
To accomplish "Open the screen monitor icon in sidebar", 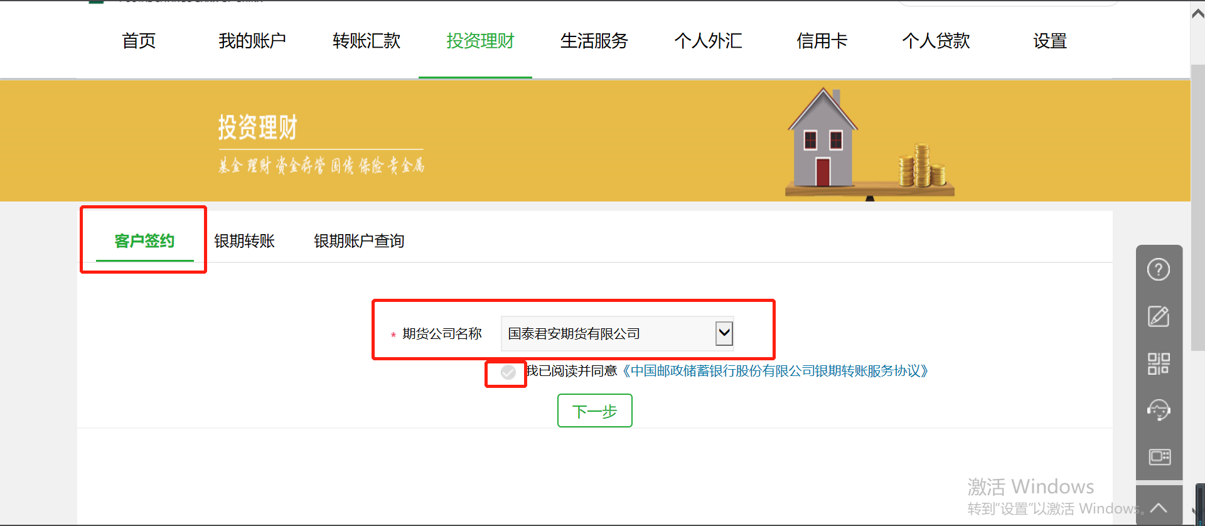I will 1159,456.
